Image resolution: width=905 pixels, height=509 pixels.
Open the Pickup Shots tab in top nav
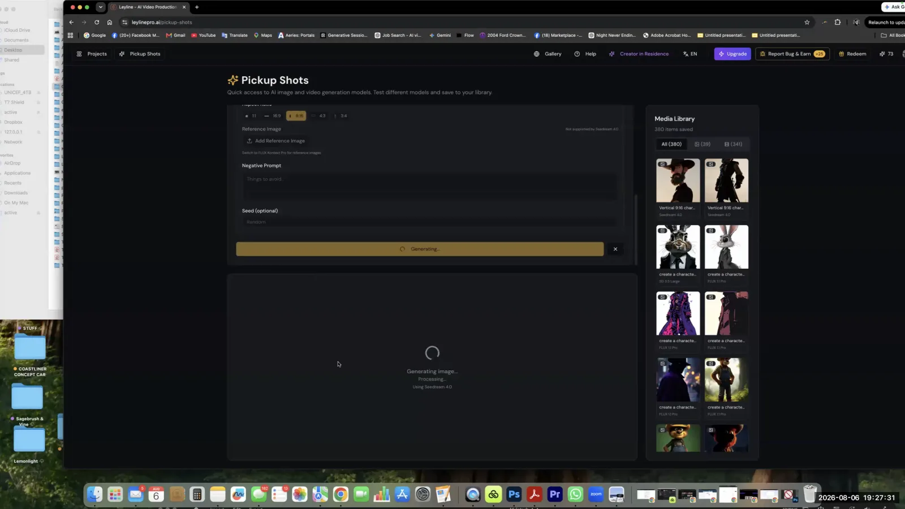click(x=140, y=54)
